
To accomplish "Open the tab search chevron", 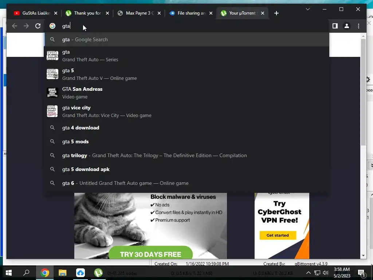I will click(307, 9).
